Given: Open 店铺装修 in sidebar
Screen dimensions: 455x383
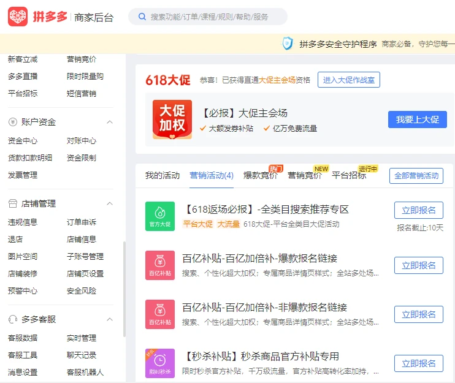Looking at the screenshot, I should coord(23,274).
